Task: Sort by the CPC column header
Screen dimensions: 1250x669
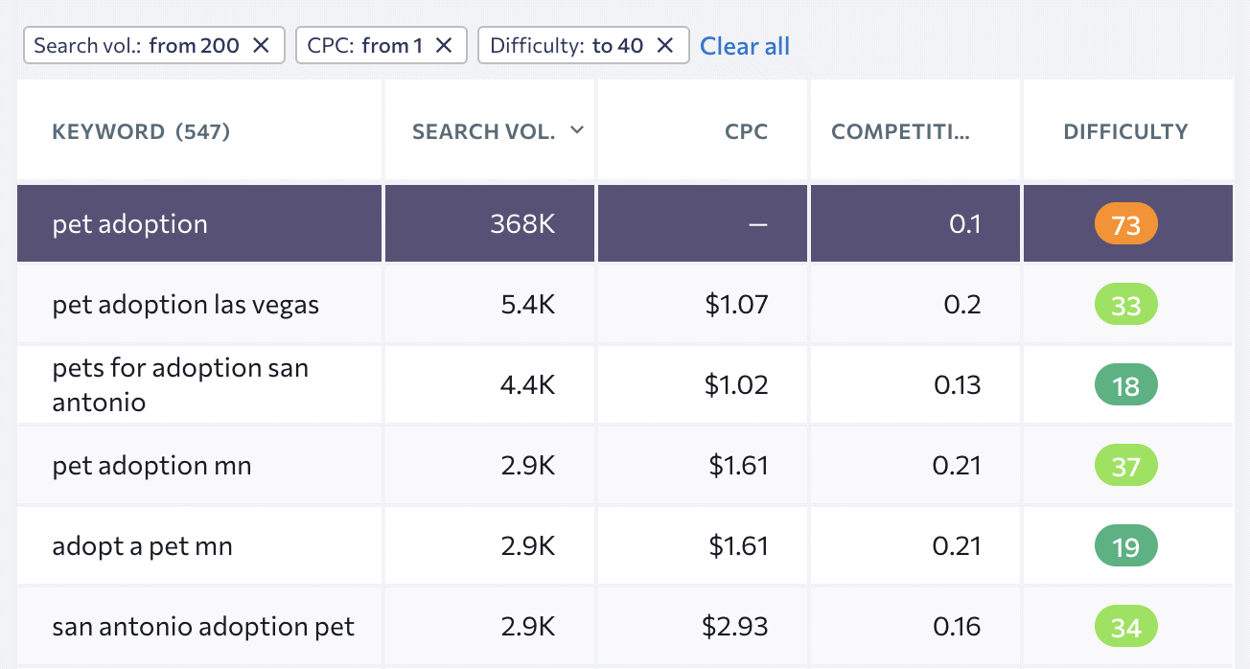Action: (x=746, y=132)
